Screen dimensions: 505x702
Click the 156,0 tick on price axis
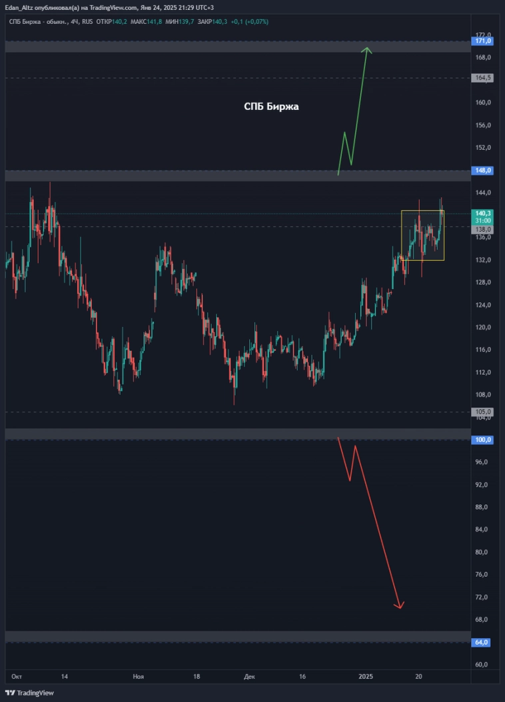pyautogui.click(x=484, y=125)
